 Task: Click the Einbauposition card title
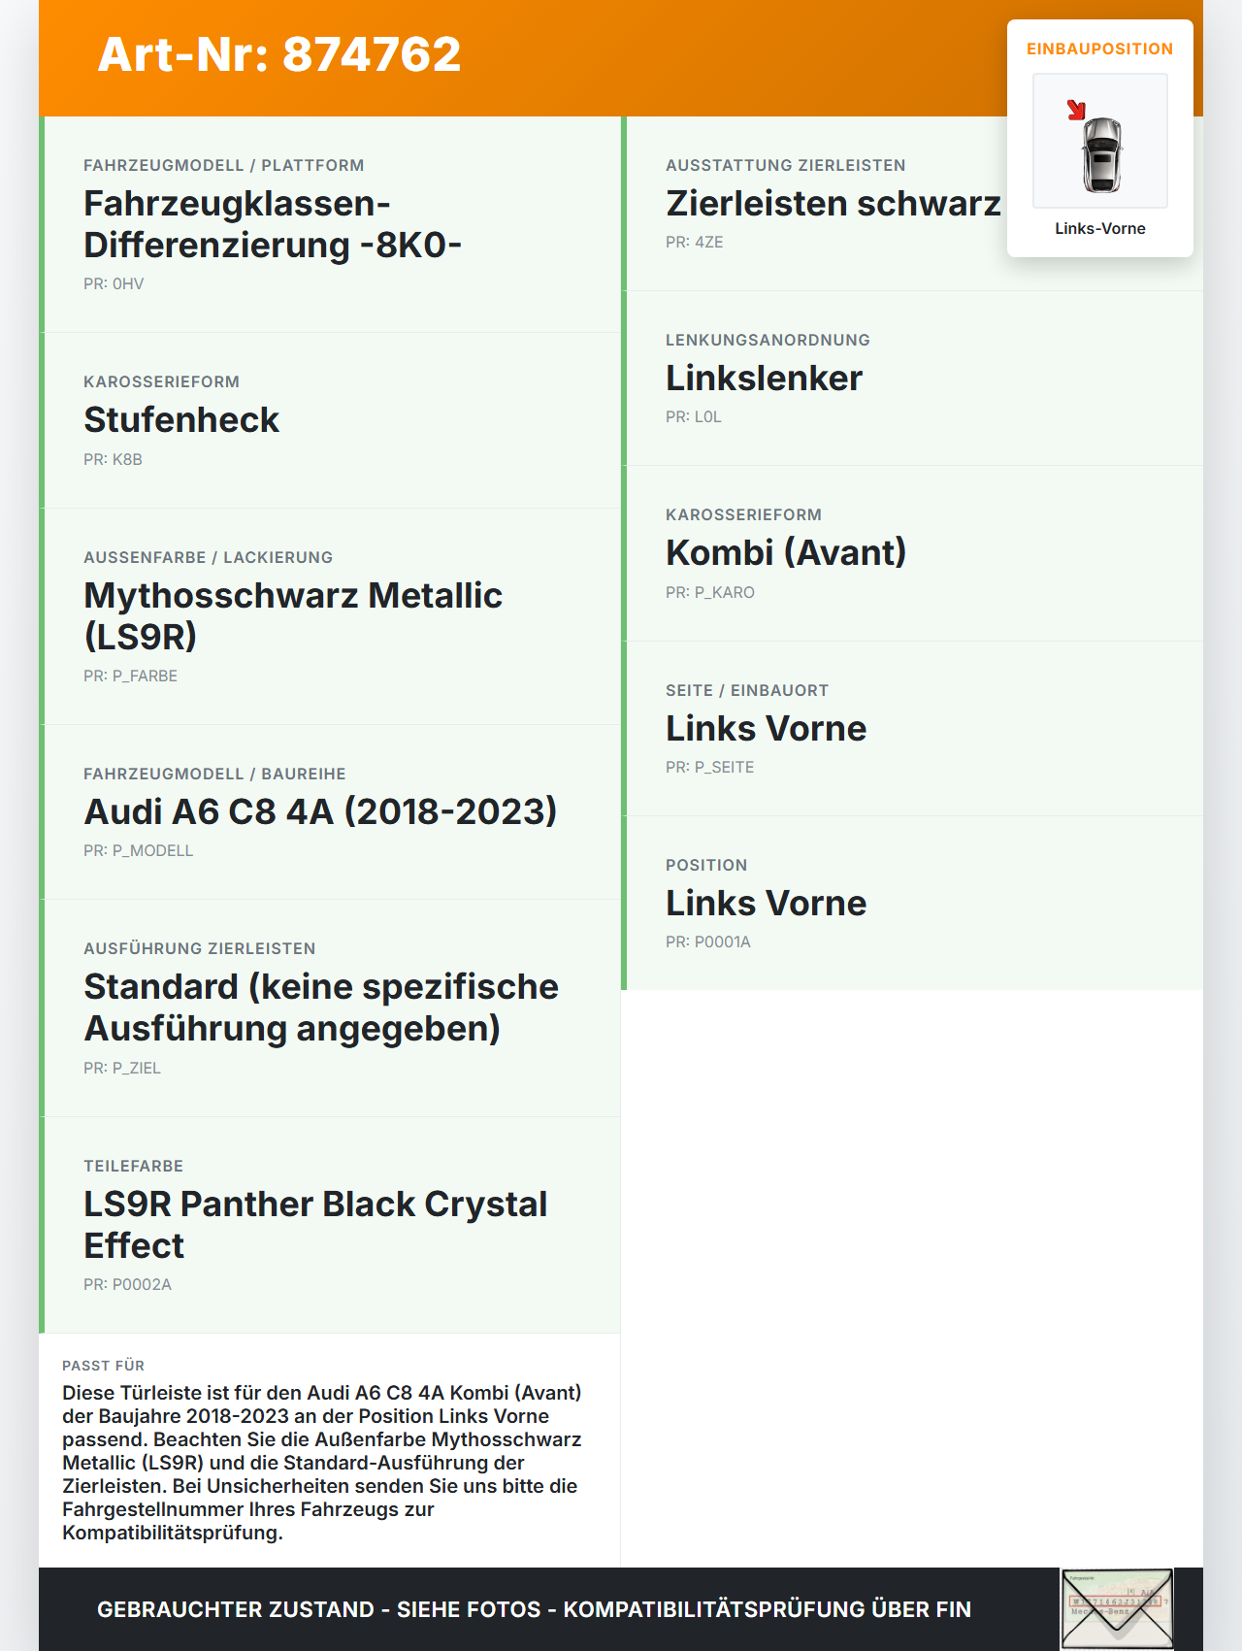1100,49
